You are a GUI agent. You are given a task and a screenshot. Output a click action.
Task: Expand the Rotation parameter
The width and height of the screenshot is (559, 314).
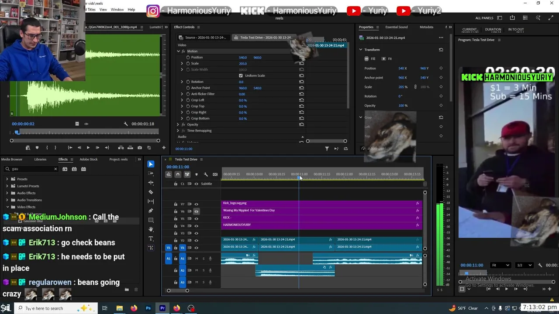[x=182, y=82]
